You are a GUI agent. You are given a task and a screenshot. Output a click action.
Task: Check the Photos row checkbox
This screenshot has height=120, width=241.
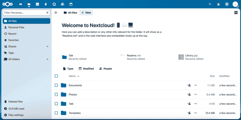[x=56, y=94]
